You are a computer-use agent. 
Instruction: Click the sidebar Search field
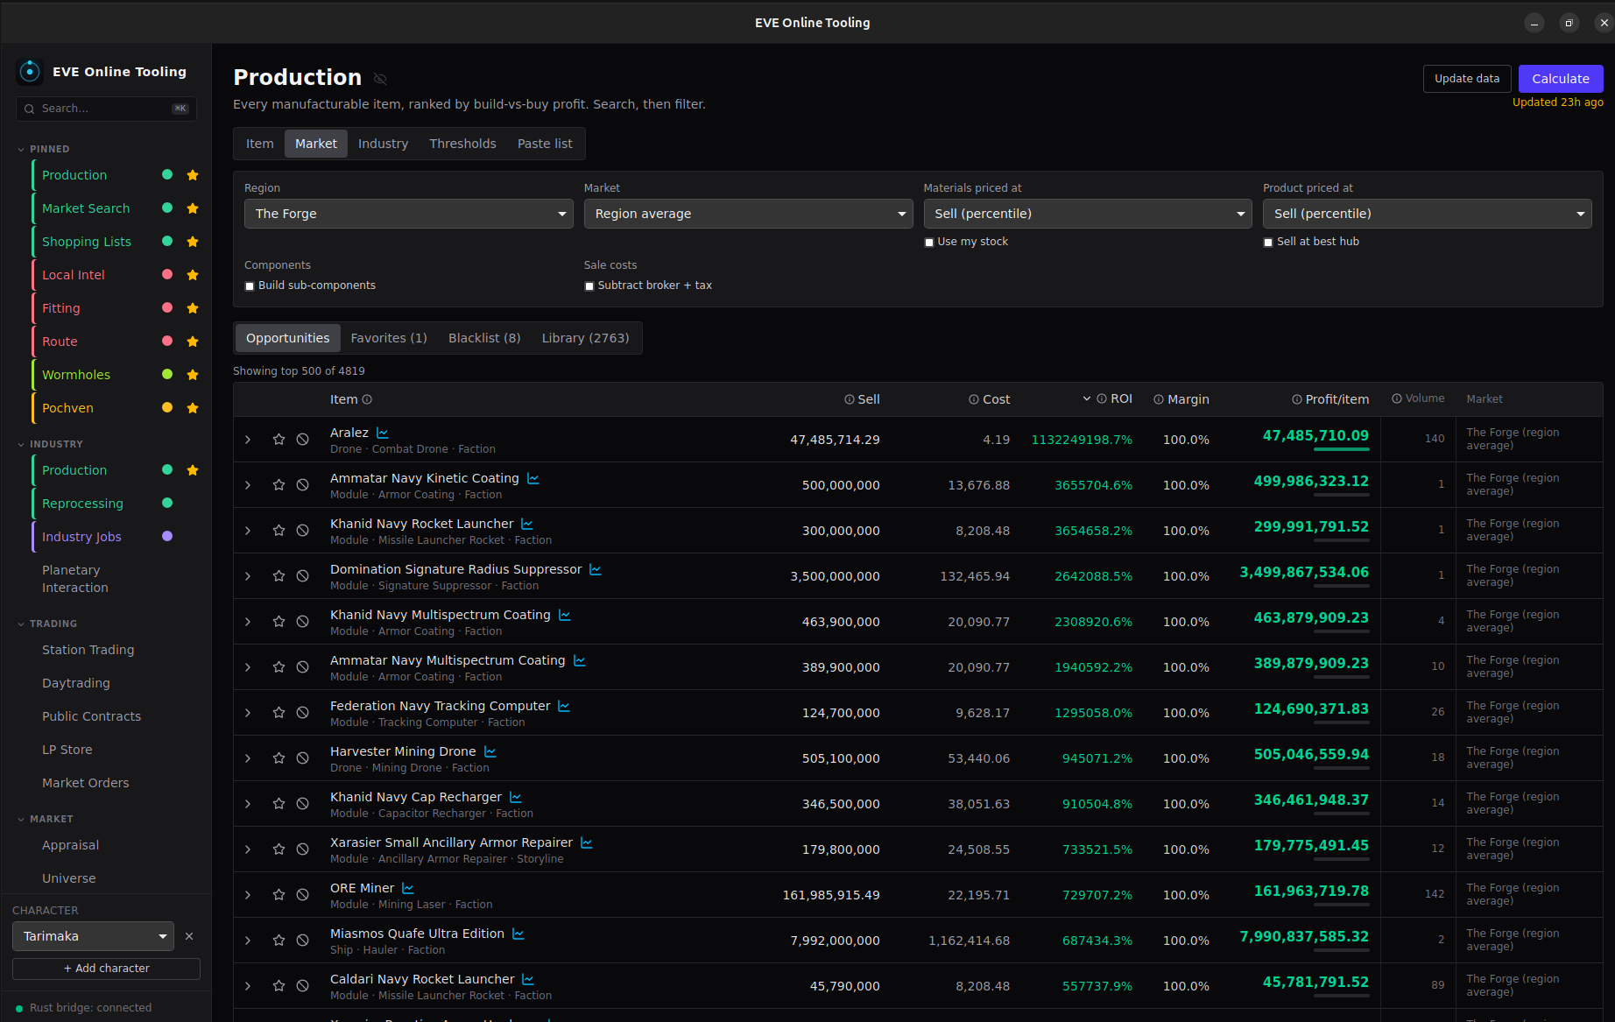click(106, 109)
